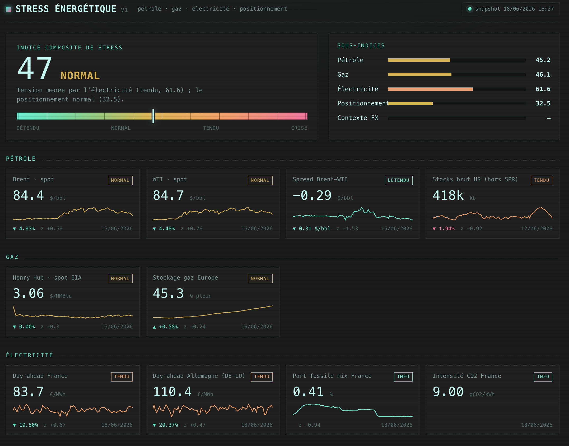Viewport: 569px width, 446px height.
Task: Click the TENDU badge on Day-ahead France
Action: (122, 377)
